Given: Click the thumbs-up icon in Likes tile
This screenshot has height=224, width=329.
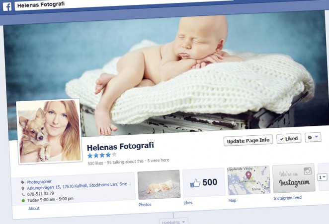Looking at the screenshot, I should click(195, 183).
